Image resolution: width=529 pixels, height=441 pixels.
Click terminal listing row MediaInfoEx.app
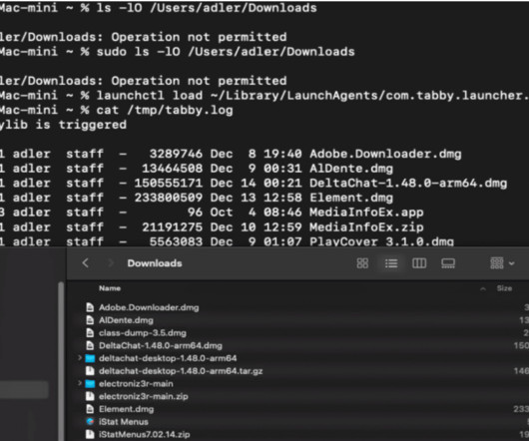[x=212, y=213]
